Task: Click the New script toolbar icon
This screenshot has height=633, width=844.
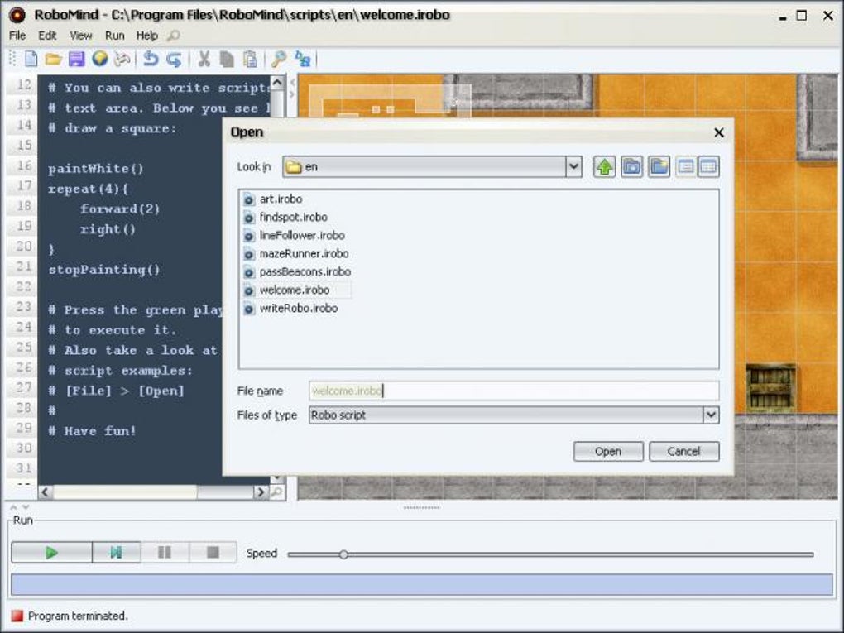Action: point(31,59)
